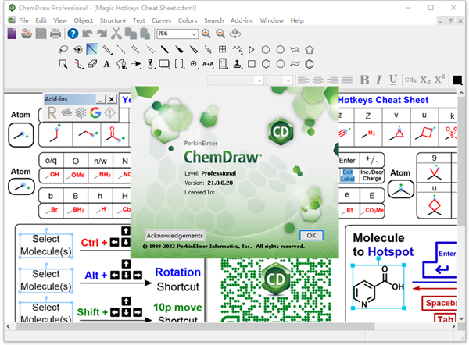Toggle Bold text formatting
Image resolution: width=469 pixels, height=345 pixels.
click(x=363, y=80)
